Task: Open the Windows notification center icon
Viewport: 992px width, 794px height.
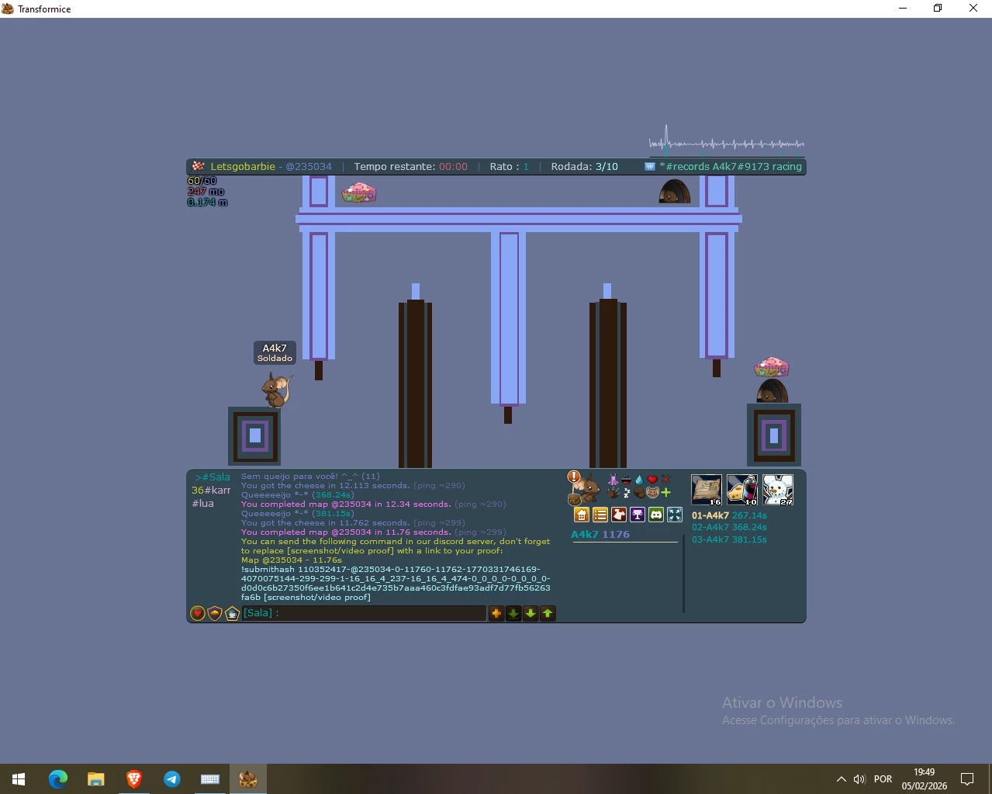Action: [x=967, y=779]
